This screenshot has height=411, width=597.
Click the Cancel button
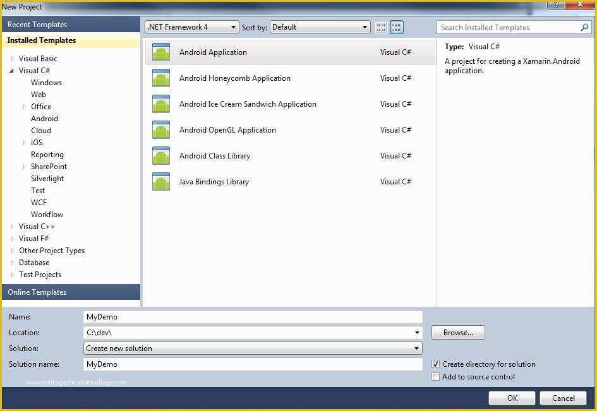(x=563, y=398)
